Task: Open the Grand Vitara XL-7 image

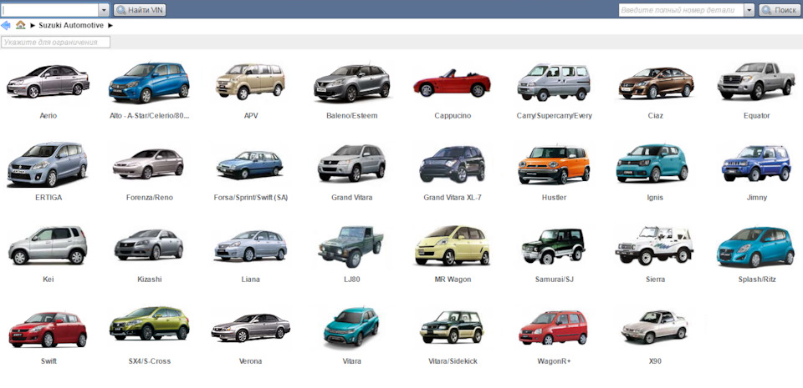Action: tap(453, 164)
